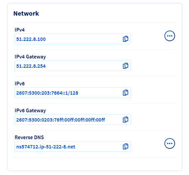The width and height of the screenshot is (189, 175).
Task: Select the 51.222.8.254 gateway field
Action: coord(73,66)
